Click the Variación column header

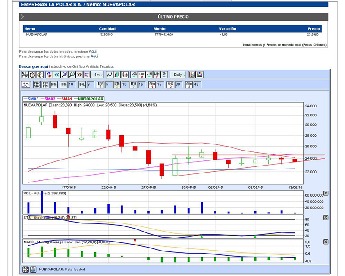[x=228, y=29]
